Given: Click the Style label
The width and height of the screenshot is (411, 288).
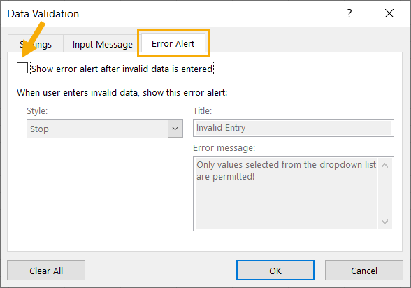Looking at the screenshot, I should point(37,111).
